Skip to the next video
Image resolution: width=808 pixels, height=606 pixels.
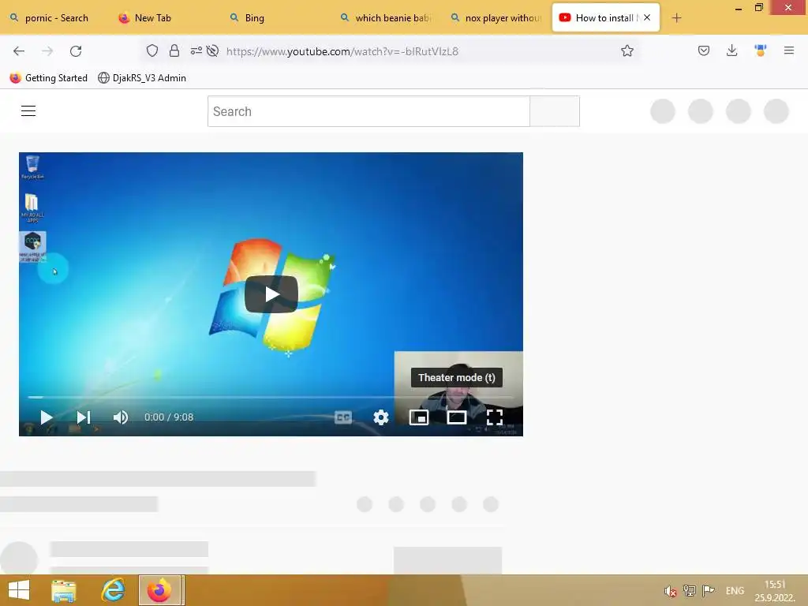click(x=84, y=417)
